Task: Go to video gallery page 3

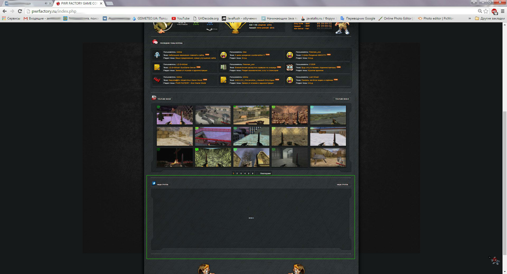Action: point(241,173)
